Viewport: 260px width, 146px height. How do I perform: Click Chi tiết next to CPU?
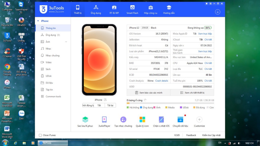208,63
